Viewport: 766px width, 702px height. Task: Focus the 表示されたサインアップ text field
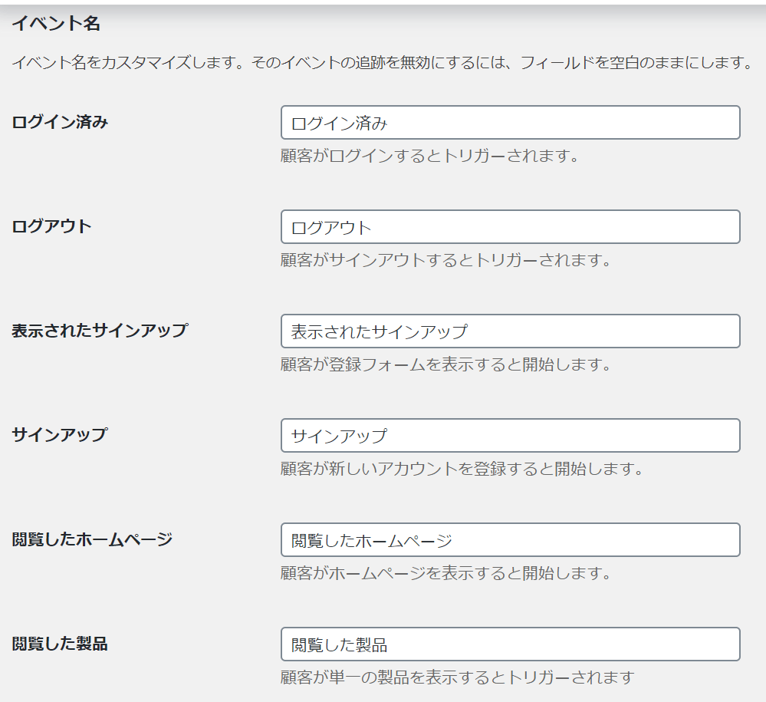click(510, 331)
